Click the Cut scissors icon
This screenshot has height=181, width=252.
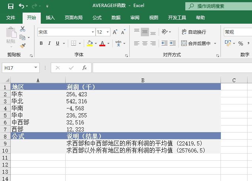click(x=23, y=29)
